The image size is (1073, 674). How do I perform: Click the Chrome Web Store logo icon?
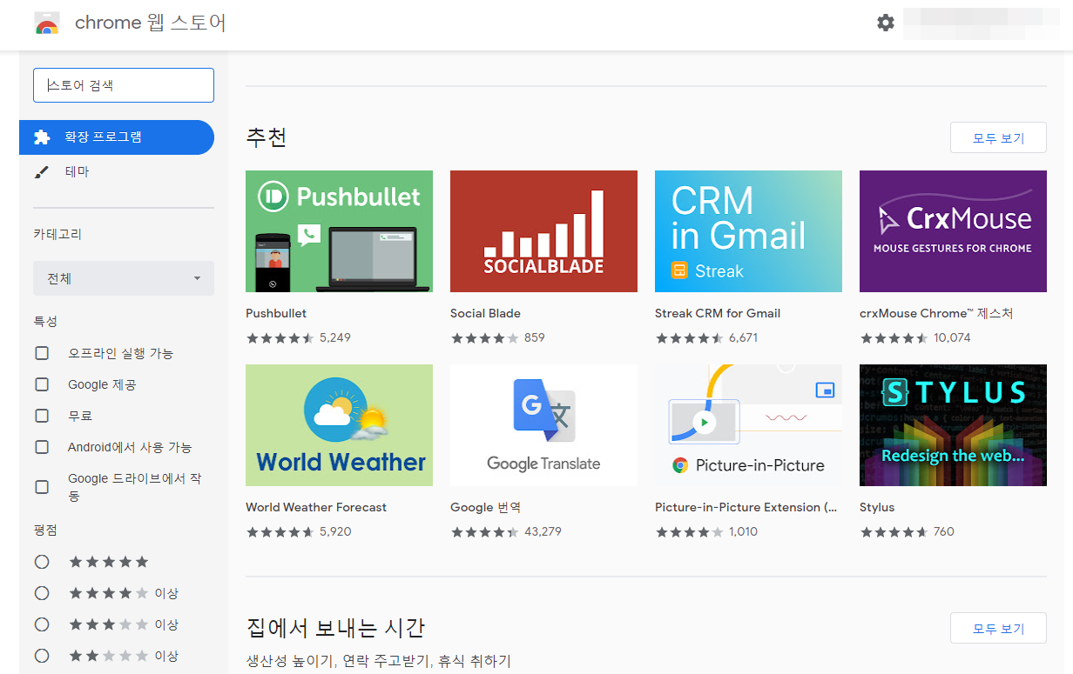(x=47, y=23)
